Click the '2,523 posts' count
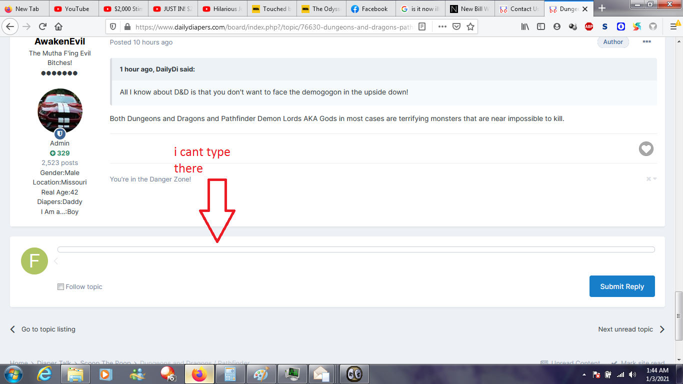 [x=60, y=163]
